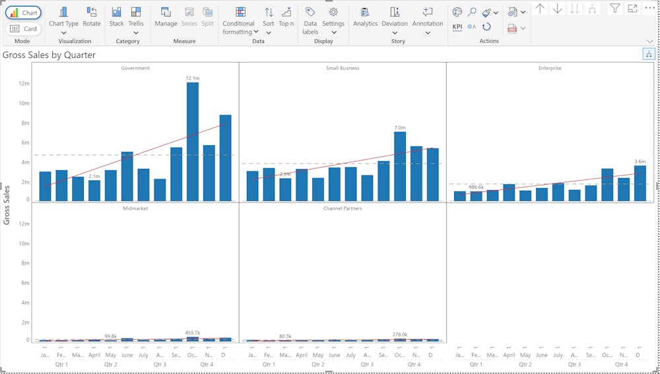660x374 pixels.
Task: Click the auto-label A icon next to KPI
Action: 472,27
